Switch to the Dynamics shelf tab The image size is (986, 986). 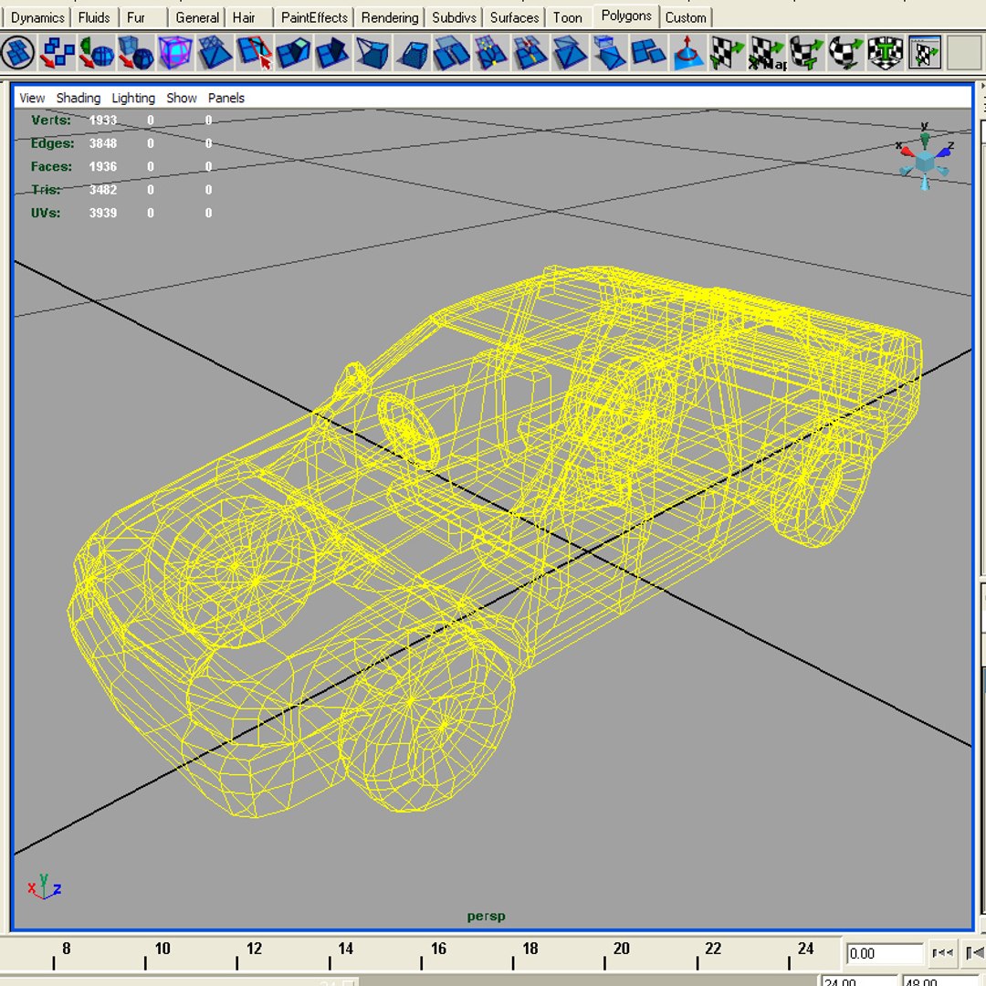(x=37, y=17)
